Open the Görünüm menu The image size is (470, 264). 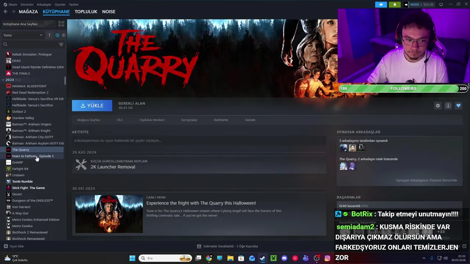coord(27,4)
